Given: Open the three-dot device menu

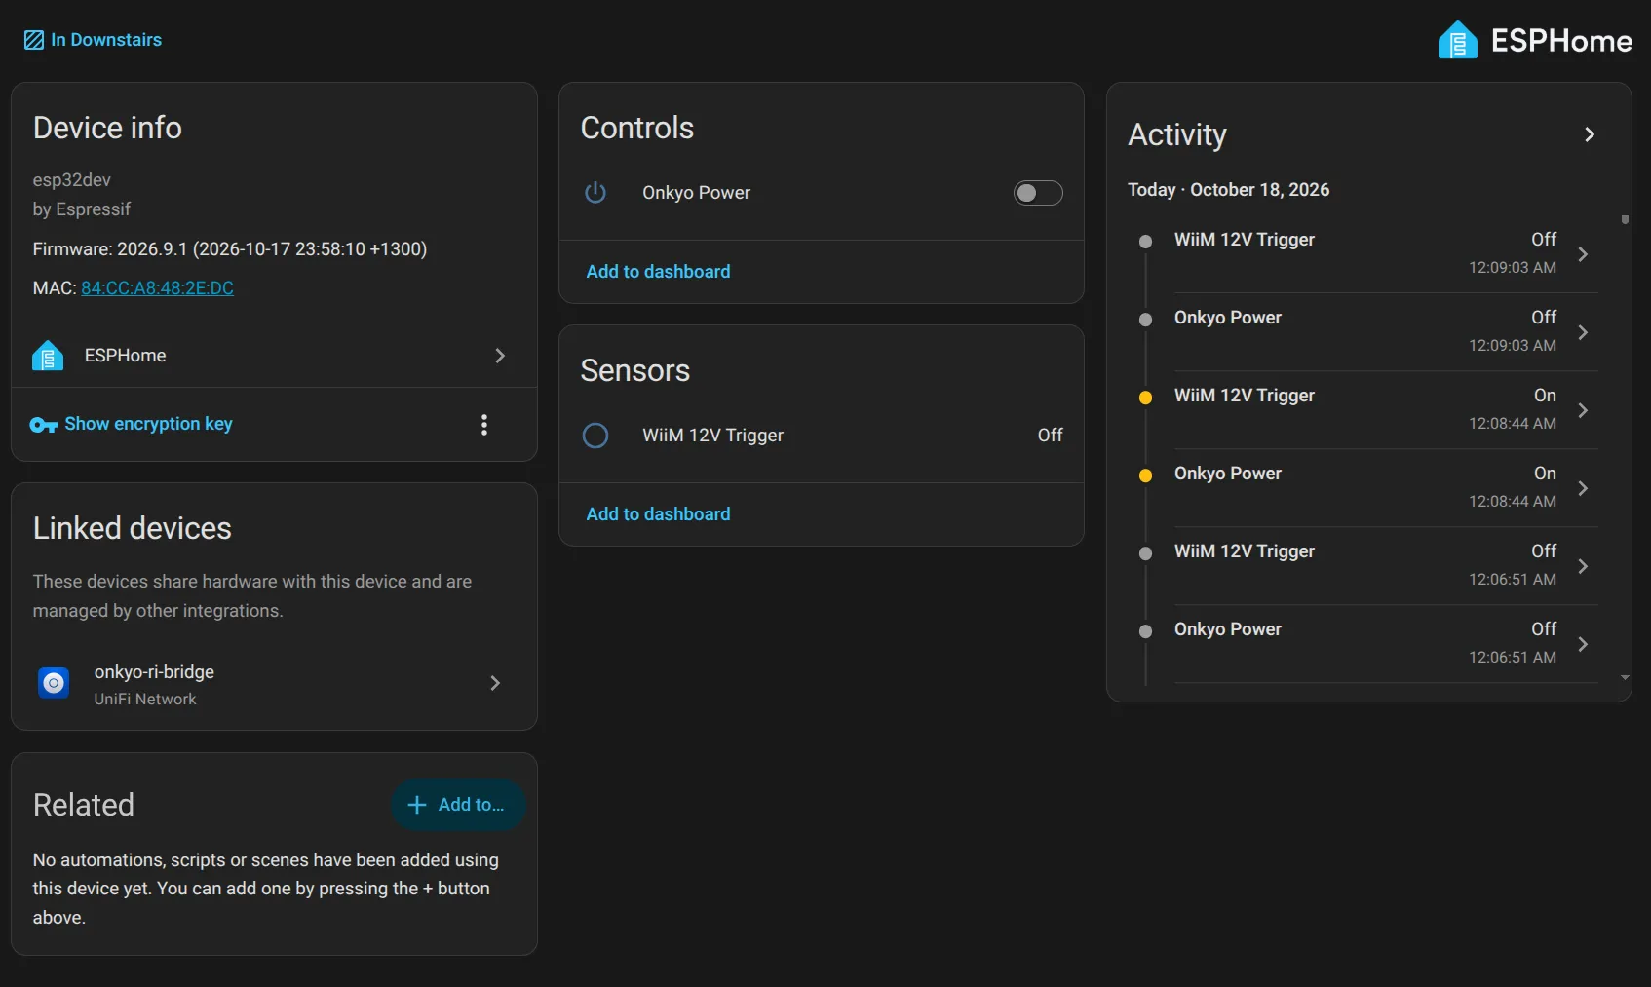Looking at the screenshot, I should (484, 425).
